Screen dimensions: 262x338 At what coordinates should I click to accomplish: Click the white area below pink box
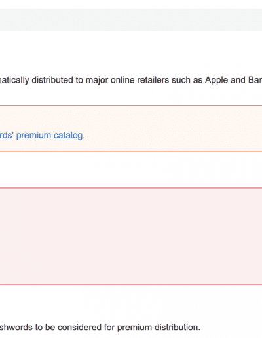[131, 303]
